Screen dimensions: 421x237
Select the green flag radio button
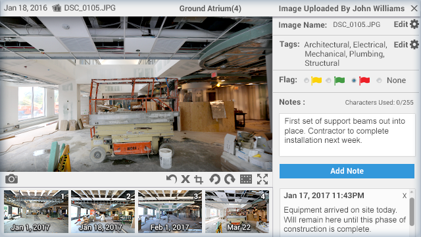click(x=328, y=80)
